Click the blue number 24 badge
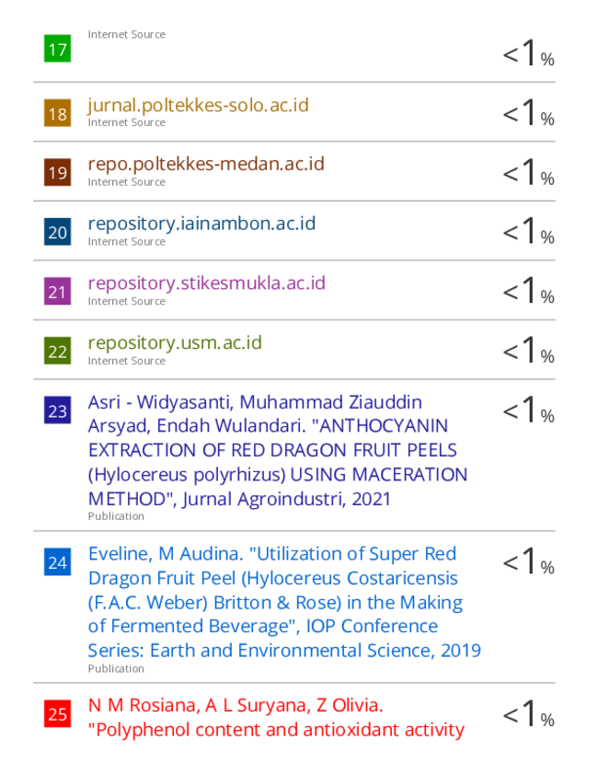598x774 pixels. [57, 561]
